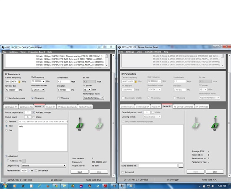Viewport: 231px width, 192px height.
Task: Open Viewing format Hexadecimal dropdown in 8635 window
Action: click(152, 117)
